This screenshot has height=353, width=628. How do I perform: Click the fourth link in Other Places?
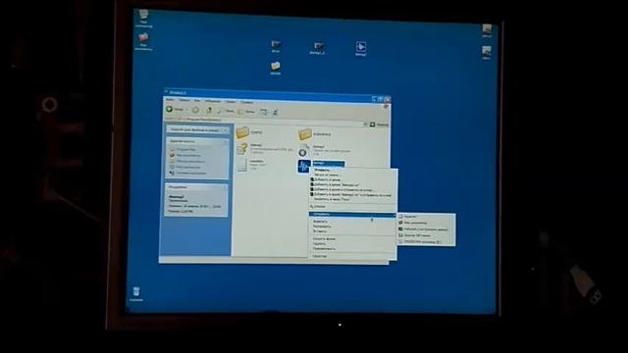185,168
